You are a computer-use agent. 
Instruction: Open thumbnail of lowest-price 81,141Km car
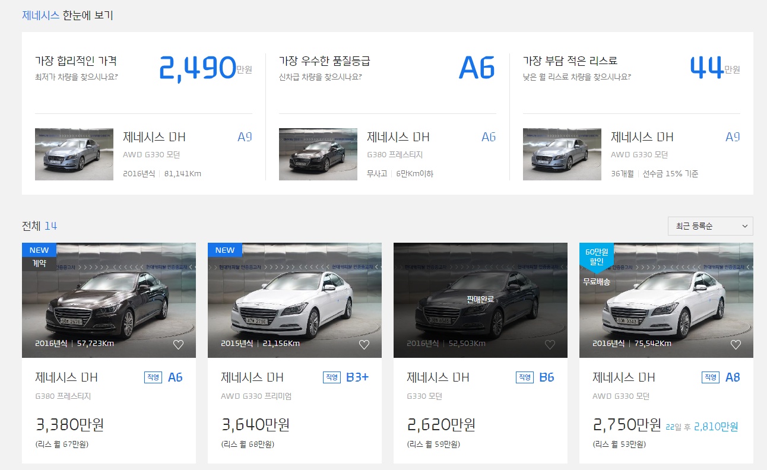[74, 154]
